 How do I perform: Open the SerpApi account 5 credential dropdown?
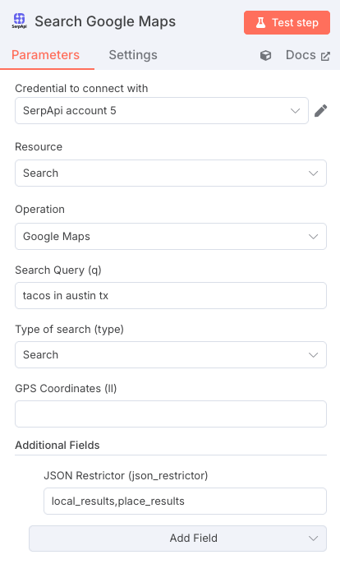(161, 110)
